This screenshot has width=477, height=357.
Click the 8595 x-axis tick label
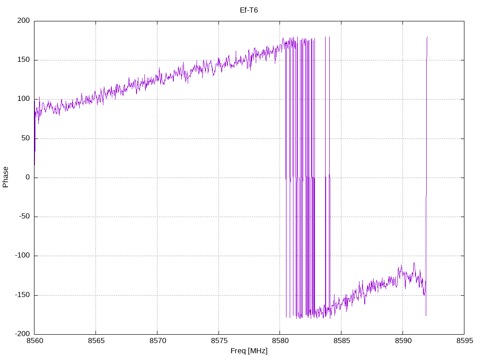click(x=464, y=341)
